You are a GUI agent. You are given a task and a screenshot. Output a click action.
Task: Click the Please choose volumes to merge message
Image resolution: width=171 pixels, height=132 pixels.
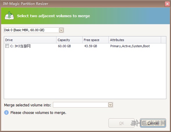coord(38,112)
